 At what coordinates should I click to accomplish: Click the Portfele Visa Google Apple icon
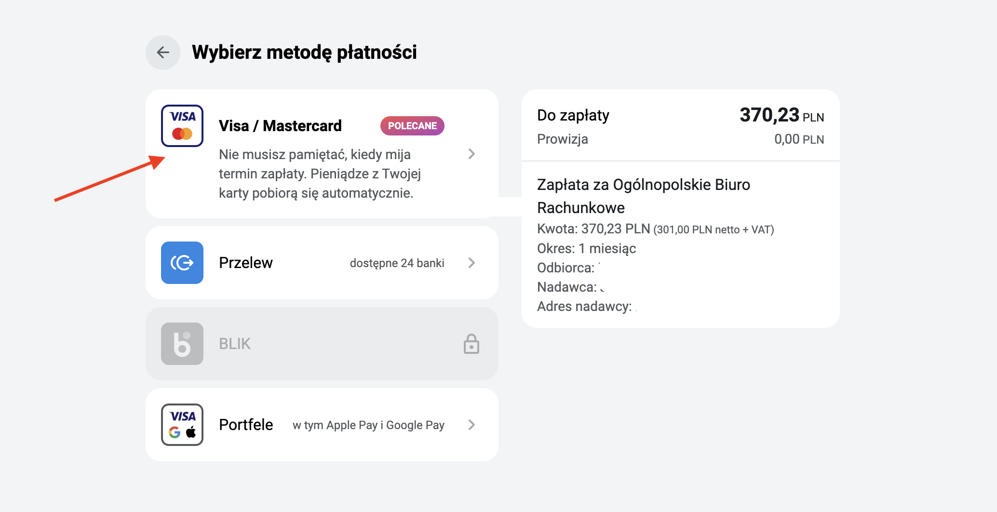[182, 425]
